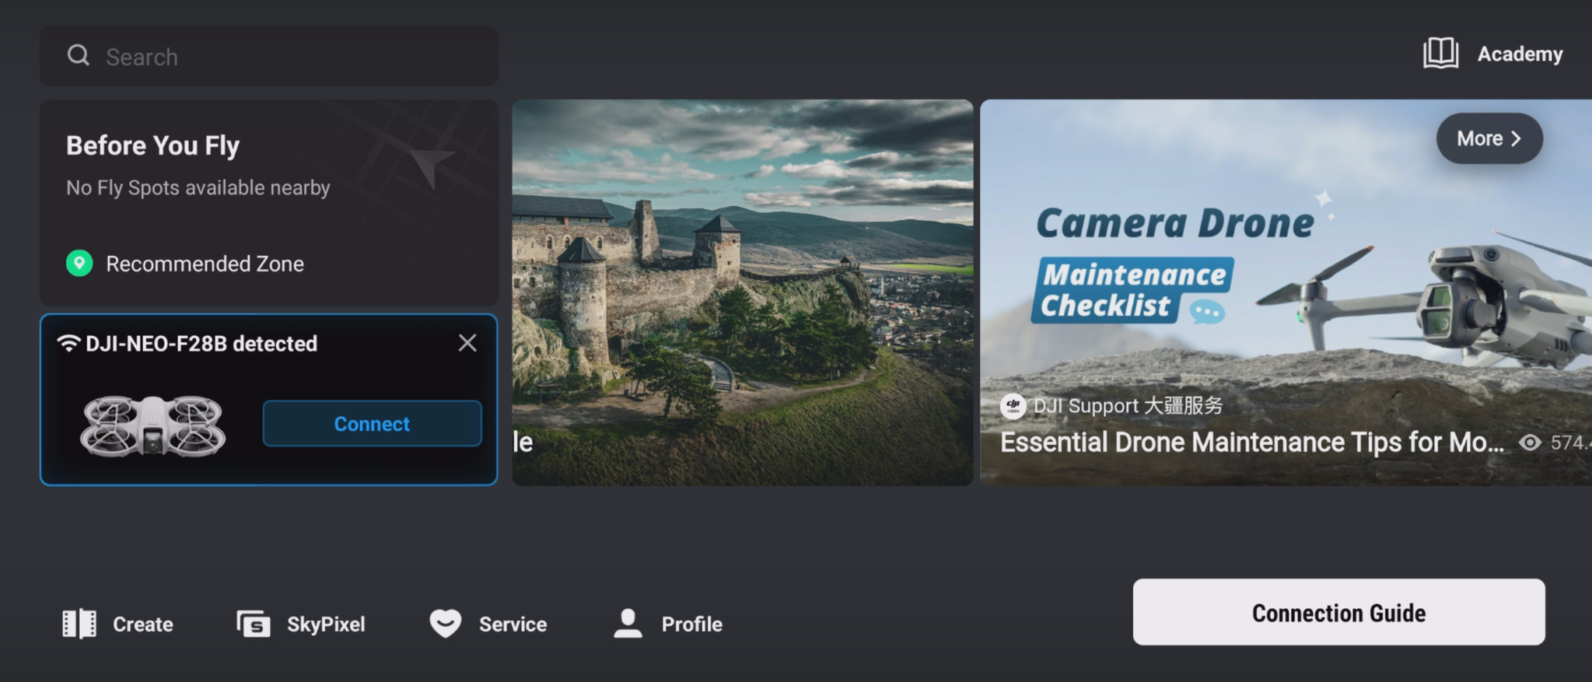The height and width of the screenshot is (682, 1592).
Task: Connect to the detected DJI Neo
Action: pos(372,424)
